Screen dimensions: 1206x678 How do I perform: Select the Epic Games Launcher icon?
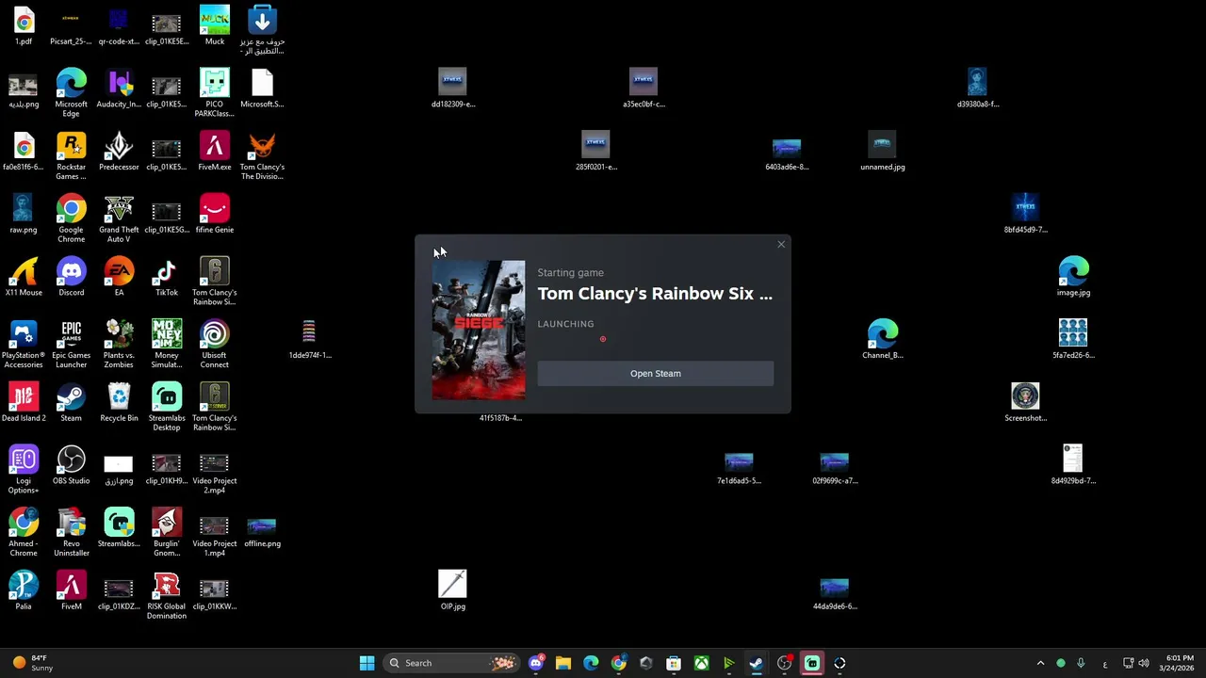pos(71,345)
